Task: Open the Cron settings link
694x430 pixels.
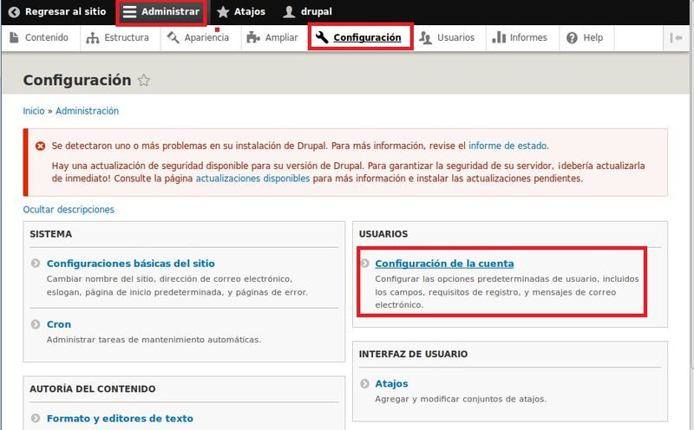Action: click(59, 325)
